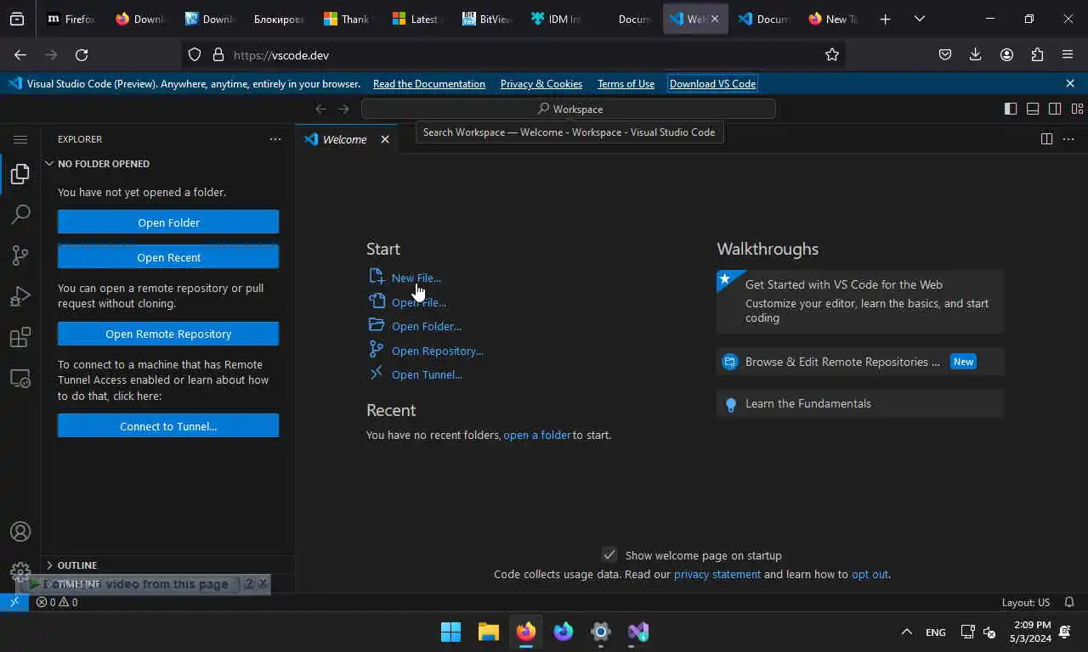The image size is (1088, 652).
Task: Click the Open Remote Repository button
Action: tap(168, 334)
